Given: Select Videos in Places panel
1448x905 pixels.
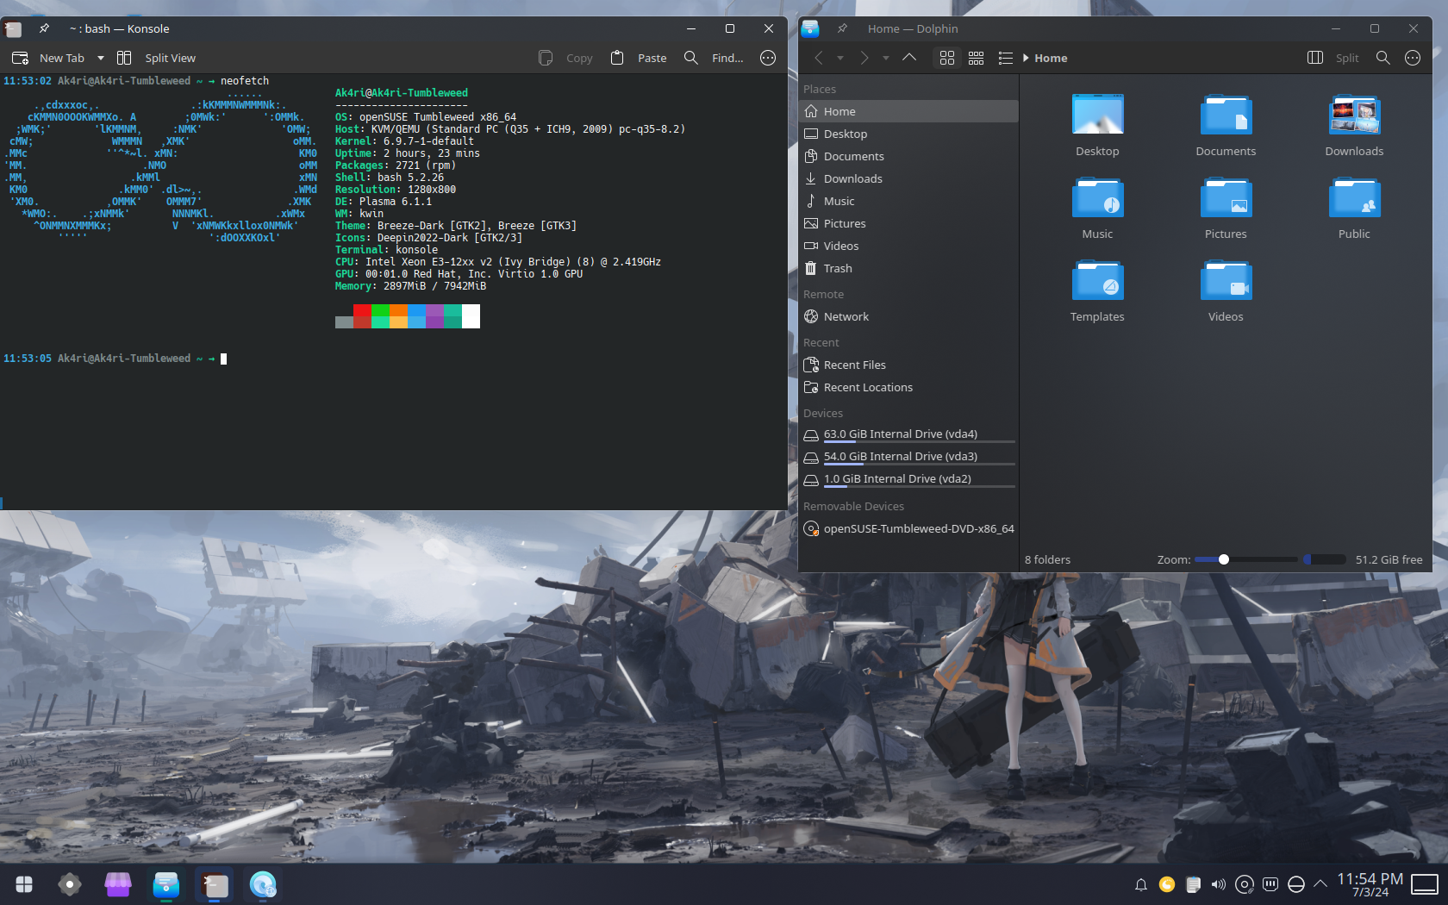Looking at the screenshot, I should click(x=908, y=246).
